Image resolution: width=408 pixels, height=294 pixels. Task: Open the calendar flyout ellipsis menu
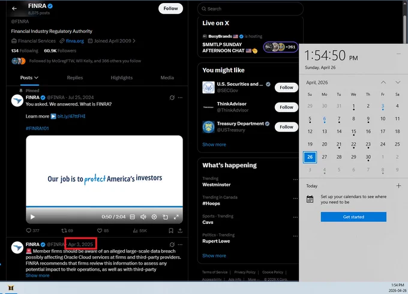click(x=398, y=53)
